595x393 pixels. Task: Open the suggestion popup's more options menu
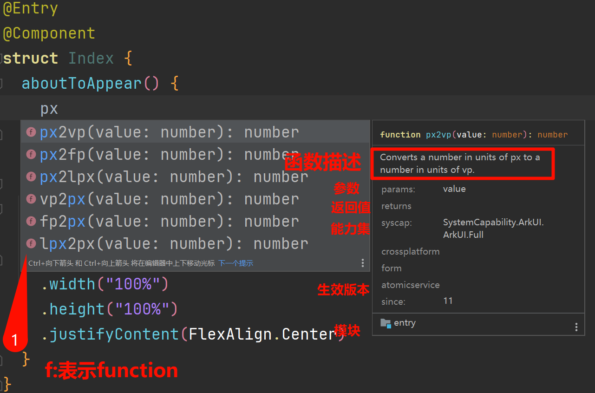[363, 263]
